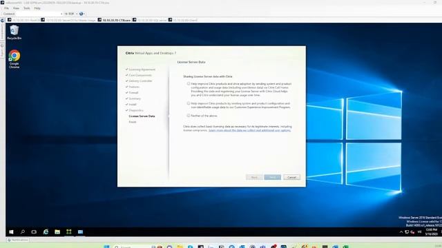Open the View menu
Viewport: 442px width, 248px height.
[x=16, y=8]
